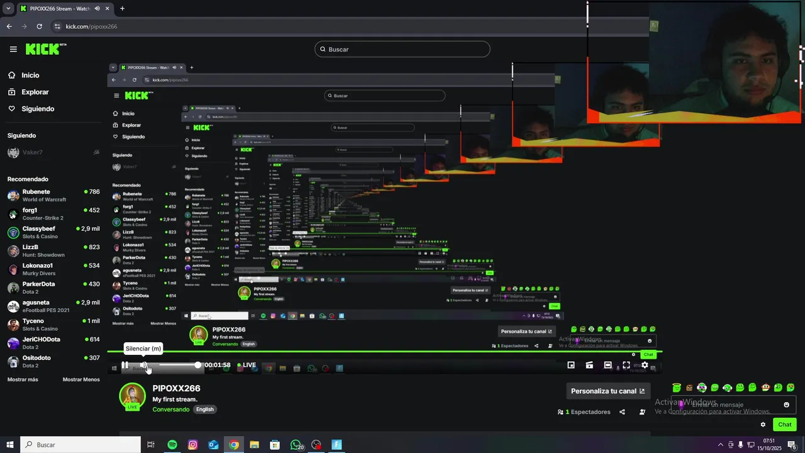Click the large Personaliza tu canal button

[608, 391]
